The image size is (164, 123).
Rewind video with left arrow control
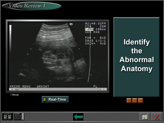[10, 90]
